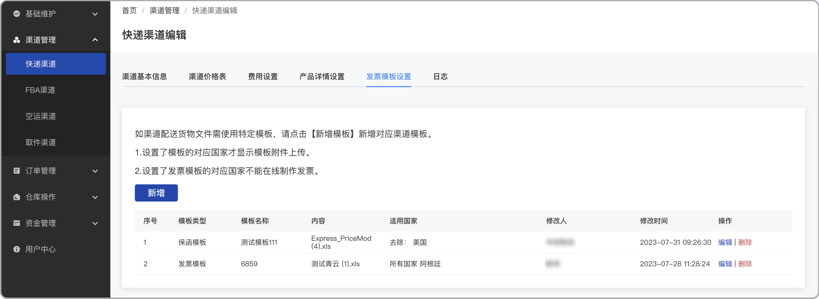Switch to the 渠道基本信息 tab

(144, 77)
